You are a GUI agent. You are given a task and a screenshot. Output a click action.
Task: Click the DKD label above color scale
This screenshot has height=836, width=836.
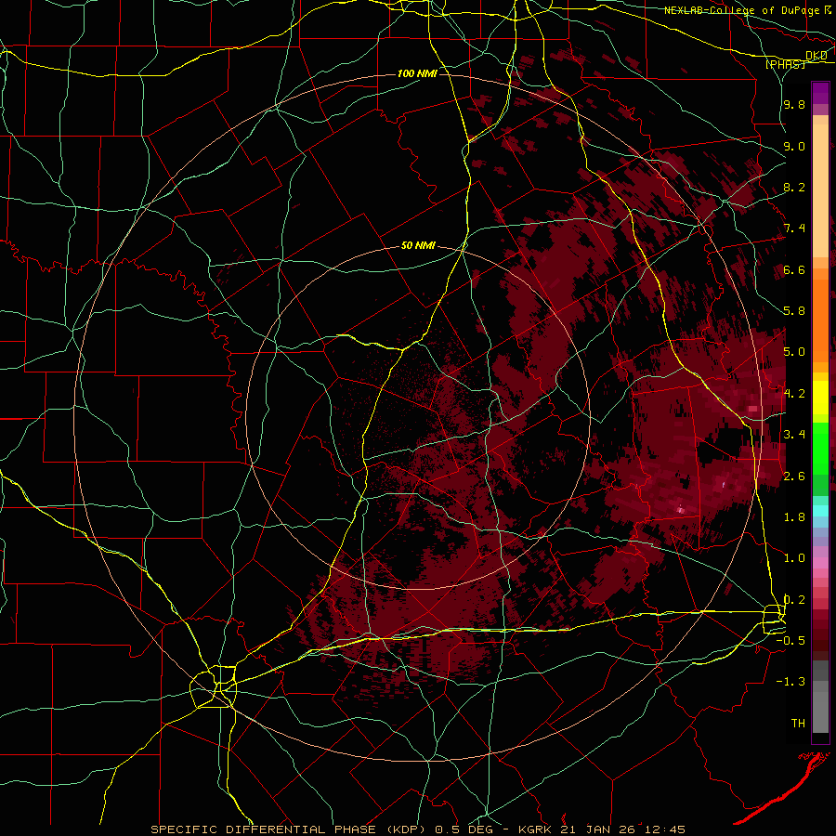click(816, 55)
